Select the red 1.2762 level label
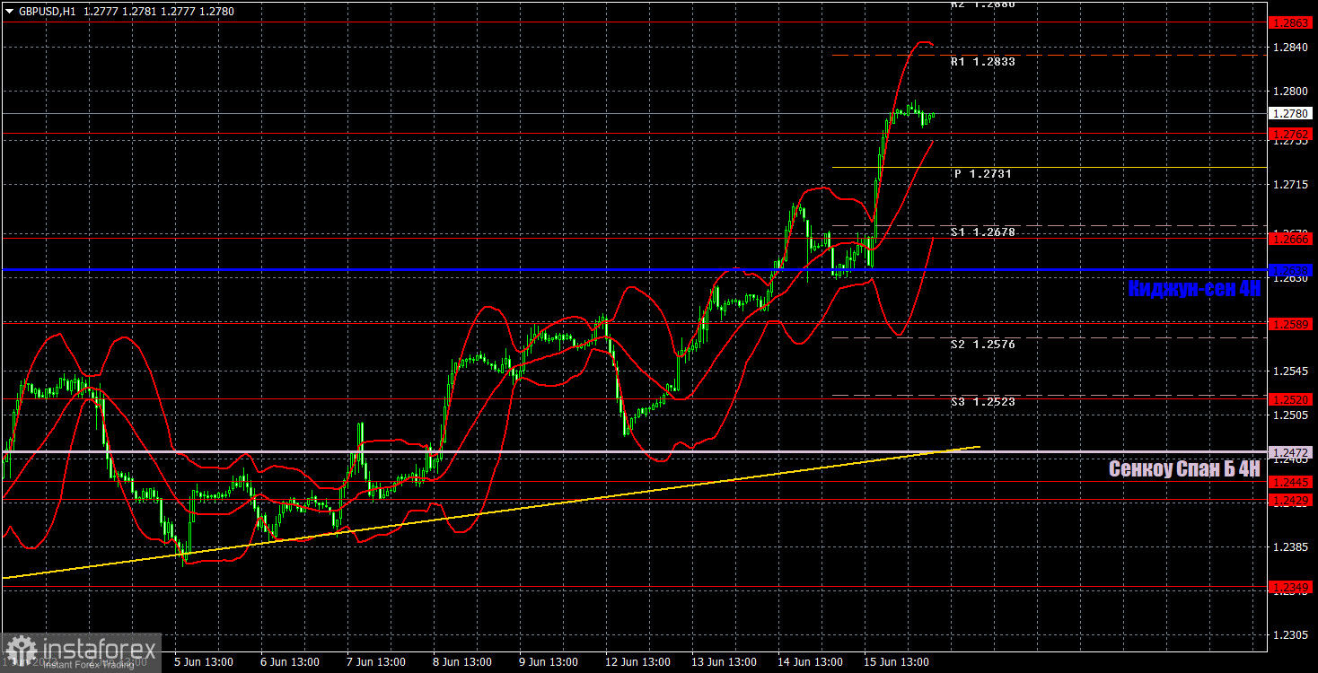 (1290, 134)
